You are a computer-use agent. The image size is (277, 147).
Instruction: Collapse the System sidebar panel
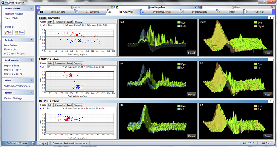point(32,92)
